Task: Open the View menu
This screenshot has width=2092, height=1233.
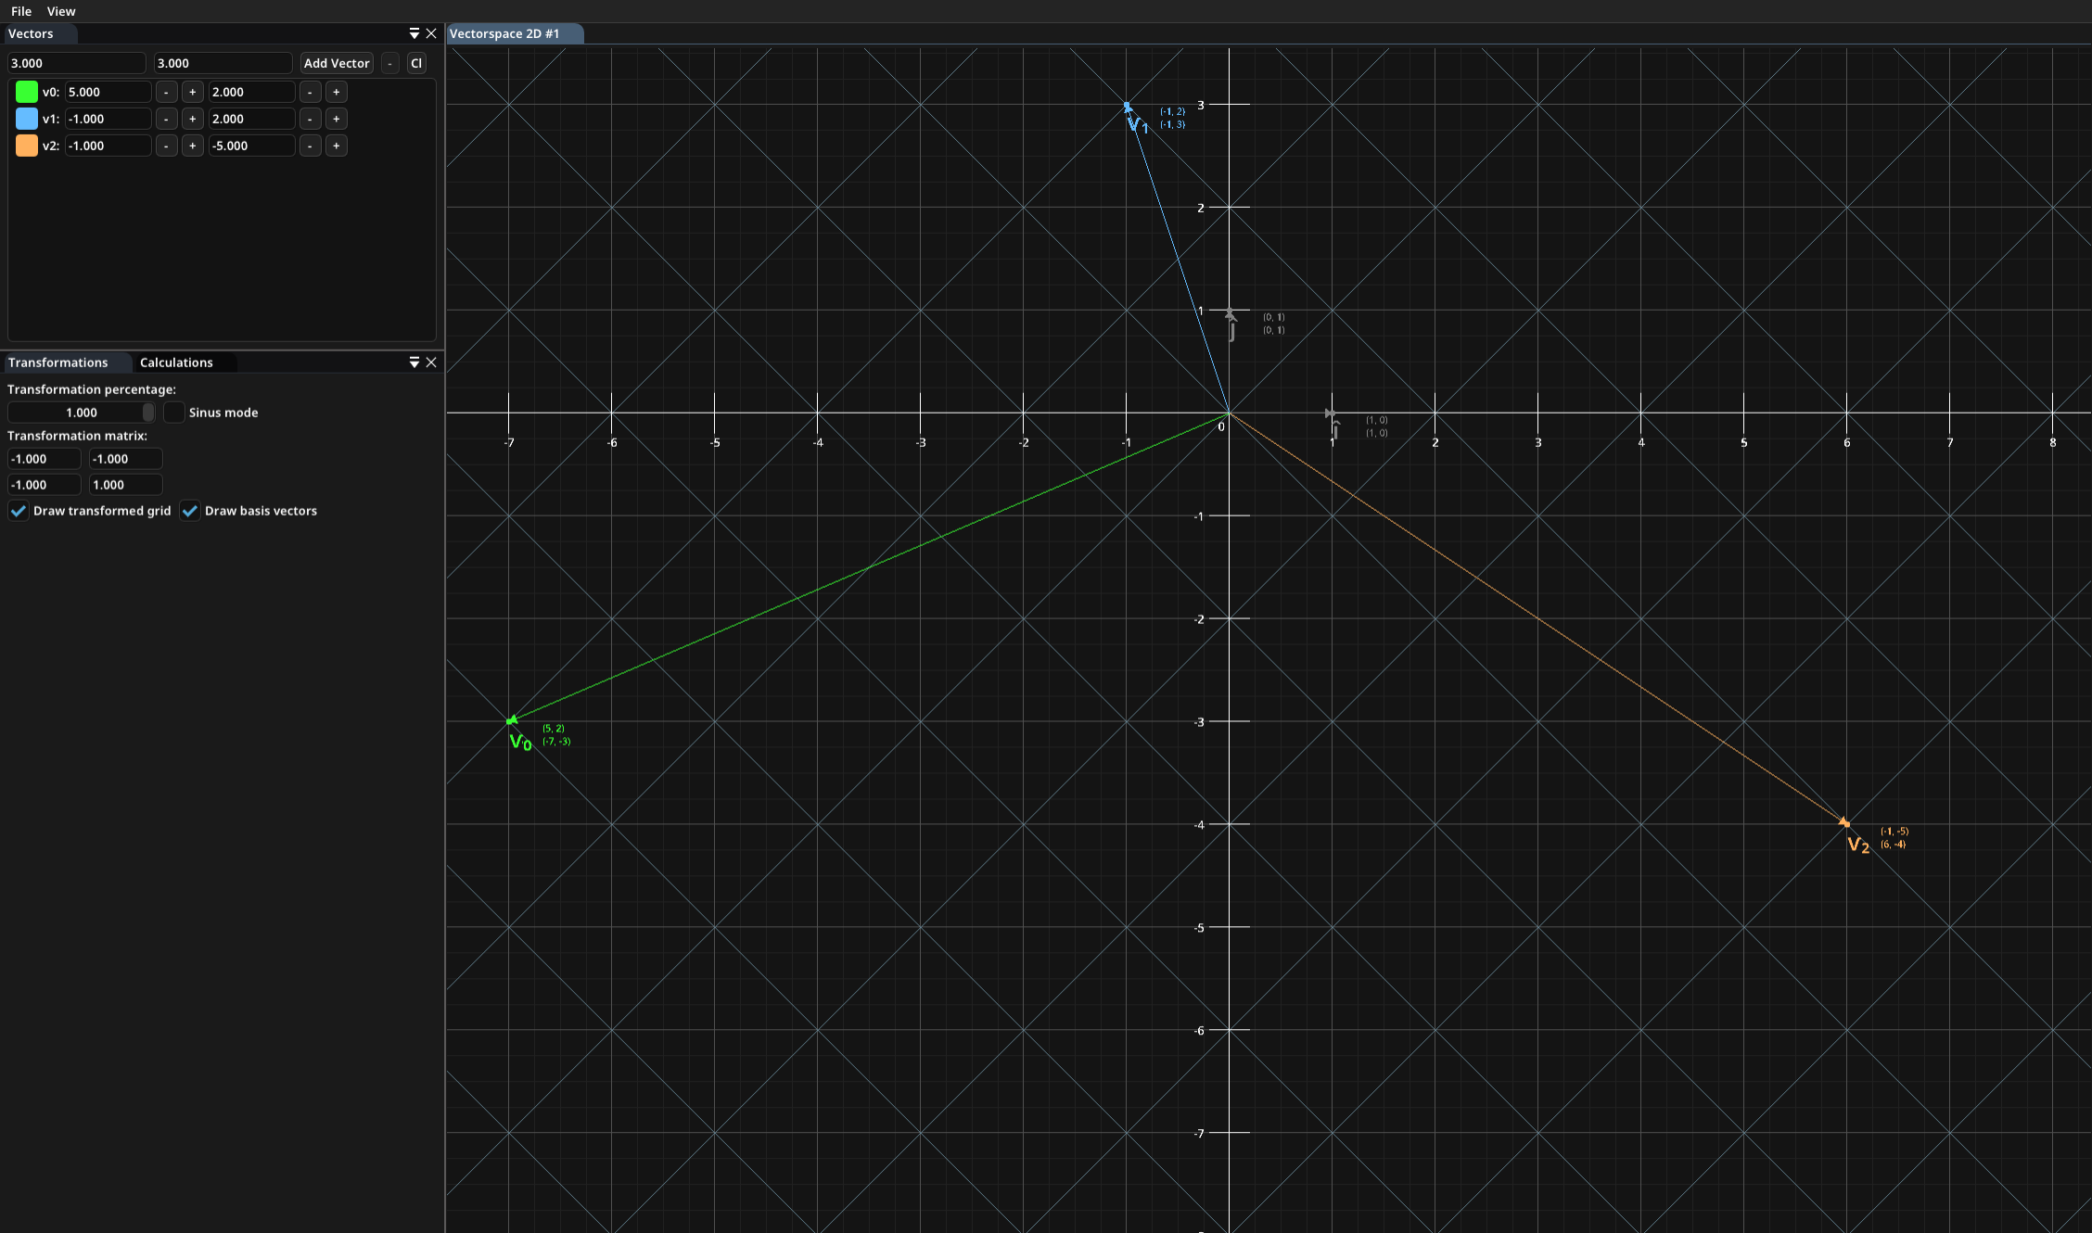Action: point(61,11)
